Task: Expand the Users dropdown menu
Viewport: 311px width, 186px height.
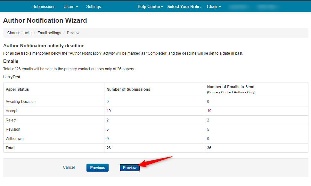Action: pos(71,6)
